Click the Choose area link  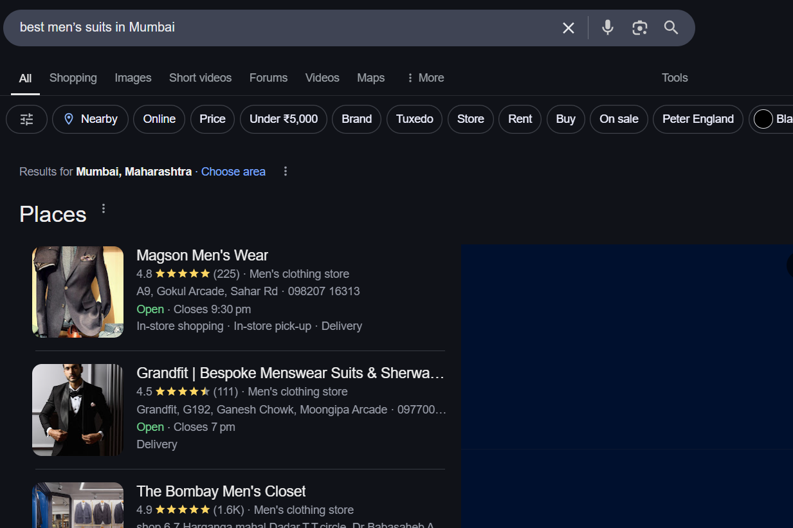pyautogui.click(x=233, y=171)
